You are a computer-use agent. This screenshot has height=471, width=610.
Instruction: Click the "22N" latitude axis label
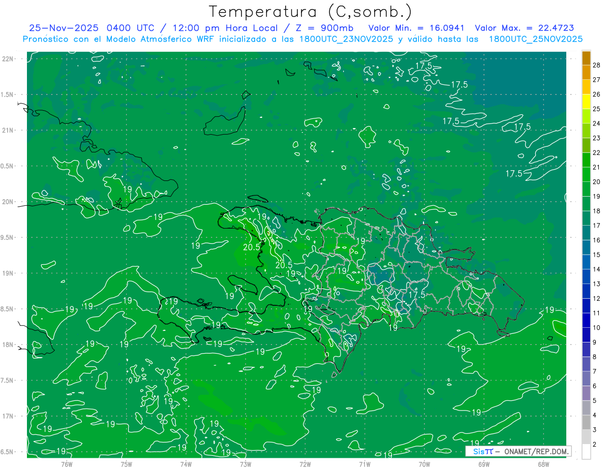(7, 59)
